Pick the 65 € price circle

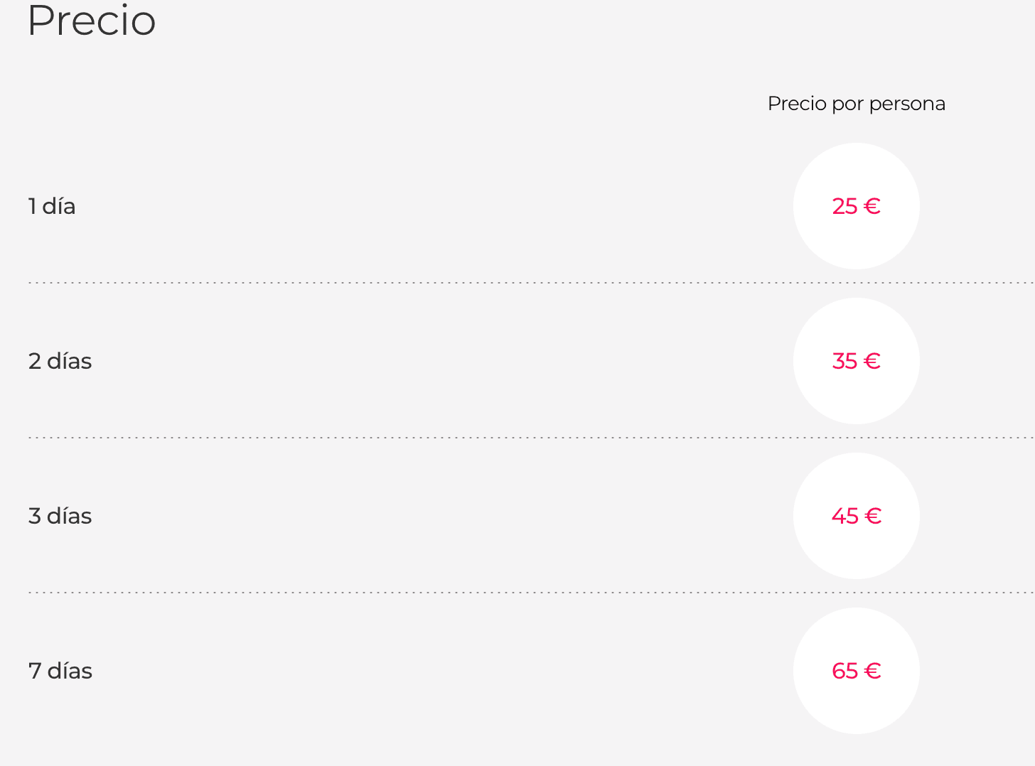(857, 671)
